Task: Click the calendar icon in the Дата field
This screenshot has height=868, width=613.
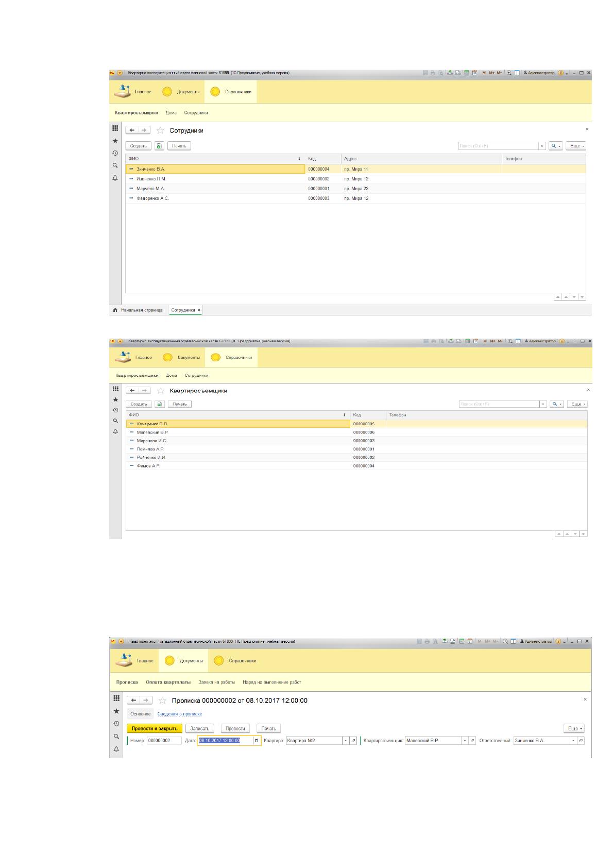Action: pyautogui.click(x=257, y=740)
